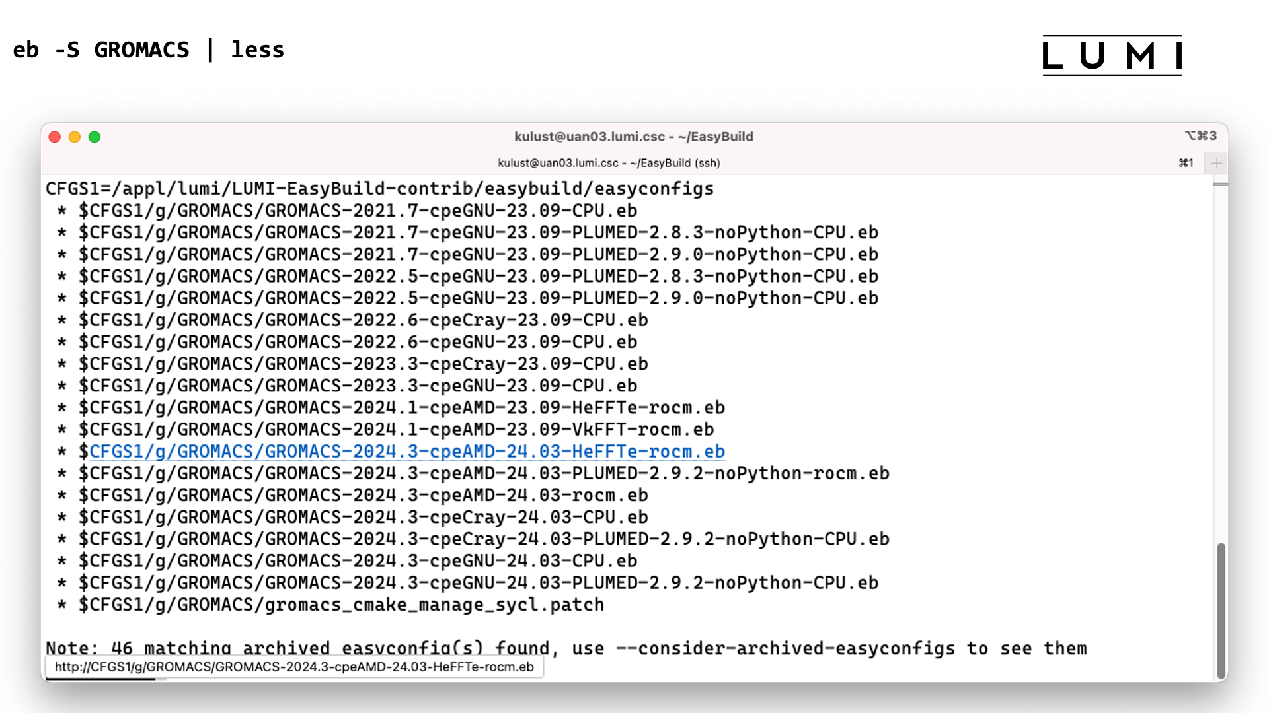Screen dimensions: 1269x713
Task: Click the GROMACS-2024.3-cpeAMD-24.03-HeFFTe-rocm.eb link
Action: pyautogui.click(x=405, y=451)
